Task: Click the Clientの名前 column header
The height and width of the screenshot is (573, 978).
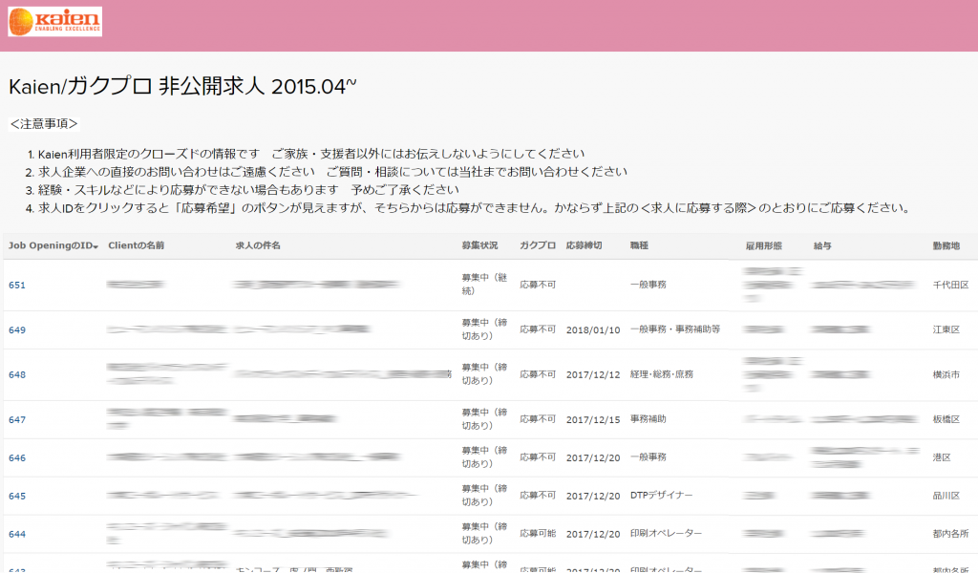Action: pyautogui.click(x=136, y=245)
